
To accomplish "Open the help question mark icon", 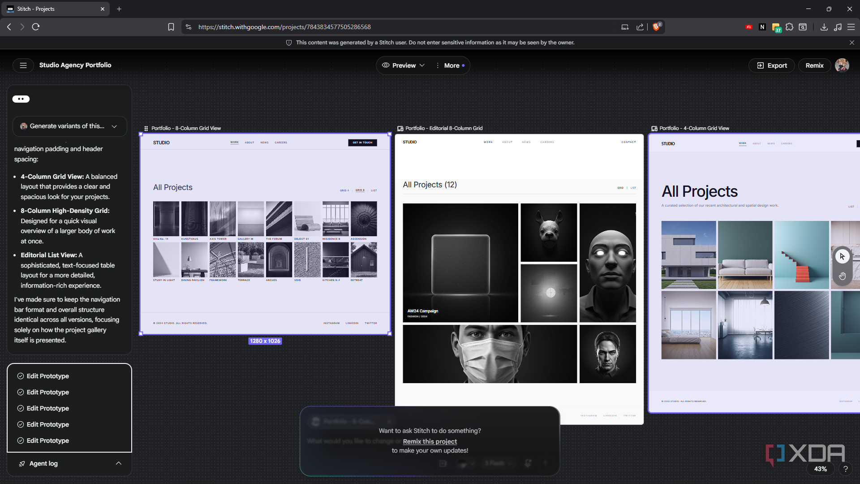I will point(845,469).
